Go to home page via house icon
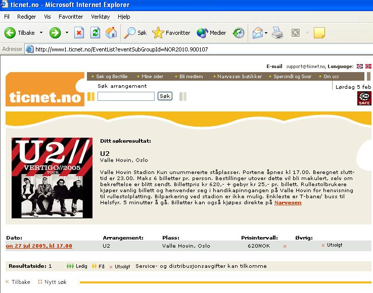The image size is (373, 293). coord(111,33)
